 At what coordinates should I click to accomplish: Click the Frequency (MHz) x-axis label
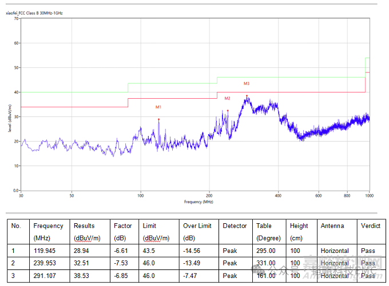199,202
